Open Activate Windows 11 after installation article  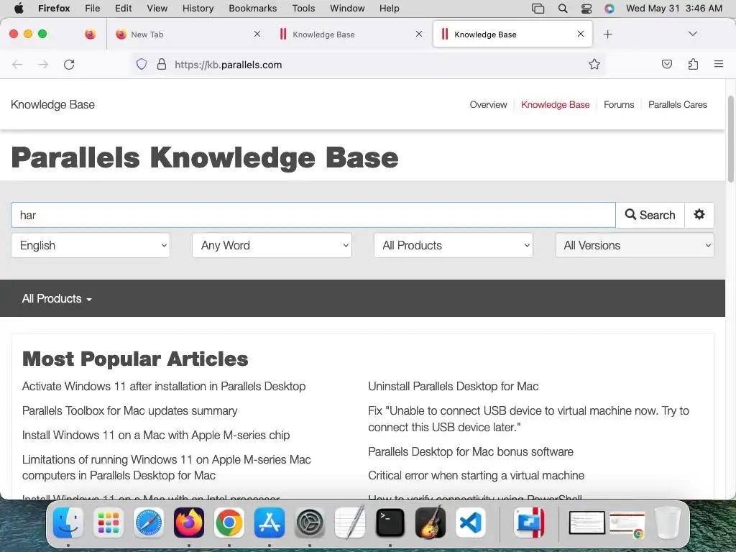(x=164, y=386)
